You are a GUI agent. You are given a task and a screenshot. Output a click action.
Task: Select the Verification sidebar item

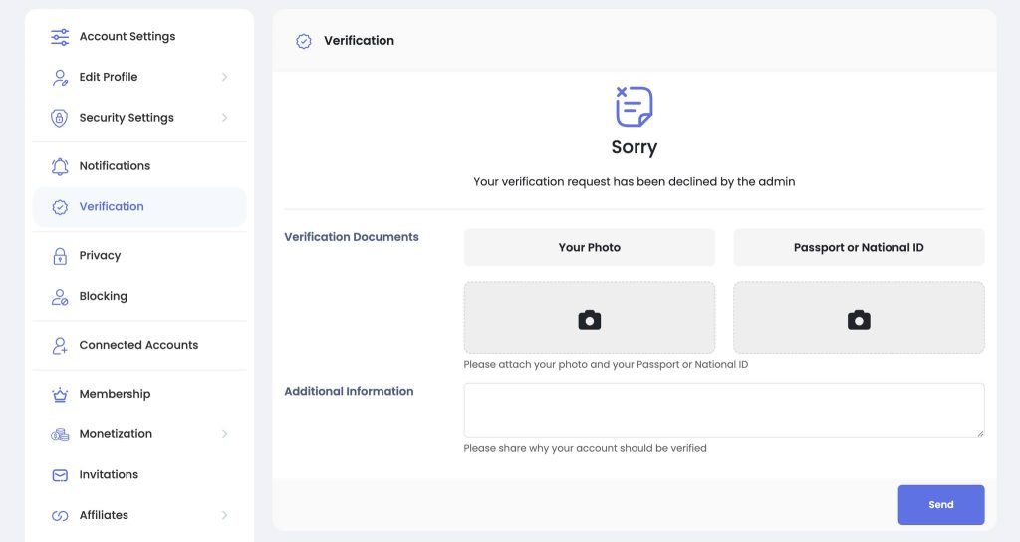[139, 207]
